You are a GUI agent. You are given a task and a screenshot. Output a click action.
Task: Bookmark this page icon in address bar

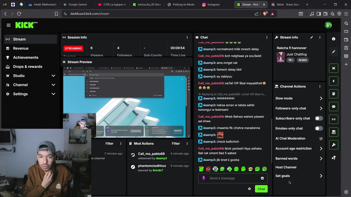point(56,14)
